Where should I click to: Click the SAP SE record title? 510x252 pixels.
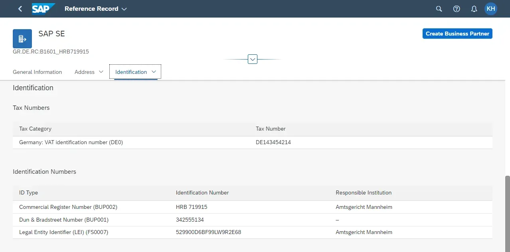coord(51,34)
